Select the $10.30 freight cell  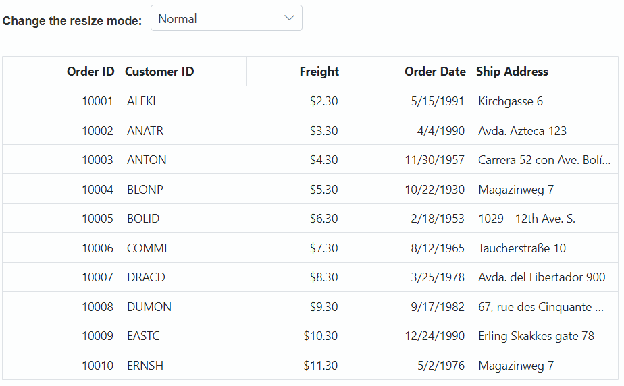pyautogui.click(x=296, y=336)
